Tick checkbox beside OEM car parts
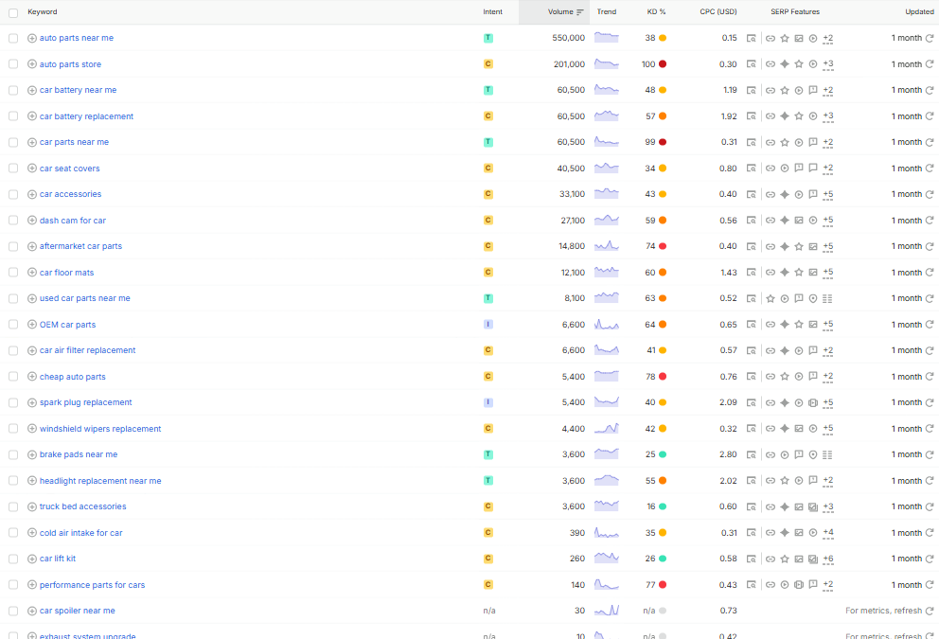Screen dimensions: 939x639 [x=13, y=325]
